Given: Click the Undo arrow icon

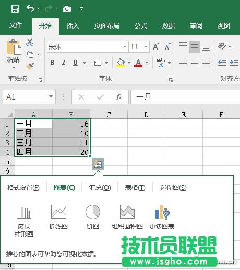Looking at the screenshot, I should (x=30, y=8).
